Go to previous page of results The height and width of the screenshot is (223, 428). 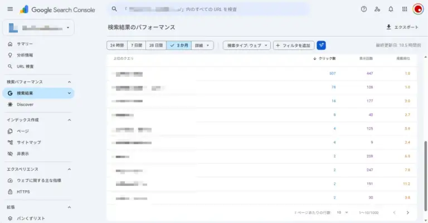tap(394, 212)
